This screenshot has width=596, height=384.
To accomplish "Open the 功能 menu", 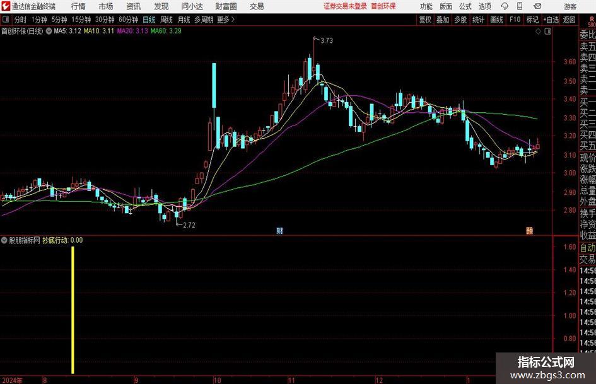I will [x=426, y=6].
